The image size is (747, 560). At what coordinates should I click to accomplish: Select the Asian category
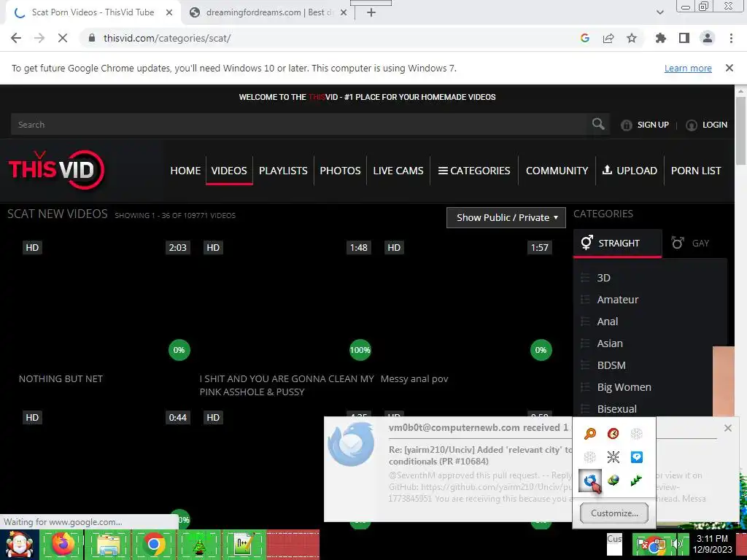[610, 343]
